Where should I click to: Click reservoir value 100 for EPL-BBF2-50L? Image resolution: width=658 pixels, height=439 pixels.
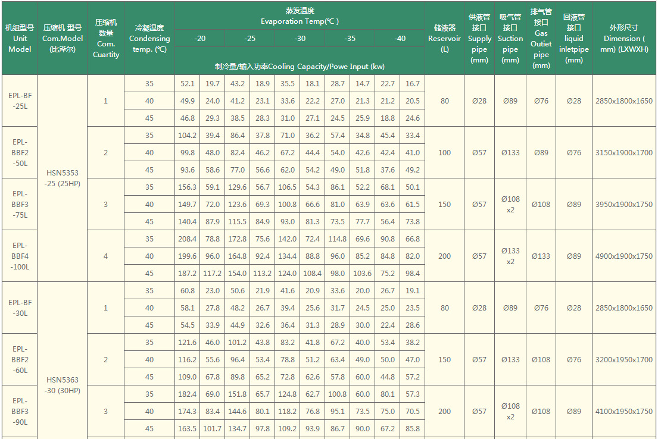point(444,153)
